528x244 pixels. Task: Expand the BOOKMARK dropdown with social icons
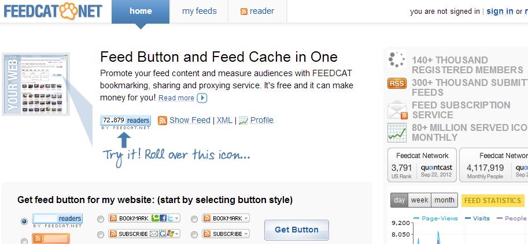point(177,218)
